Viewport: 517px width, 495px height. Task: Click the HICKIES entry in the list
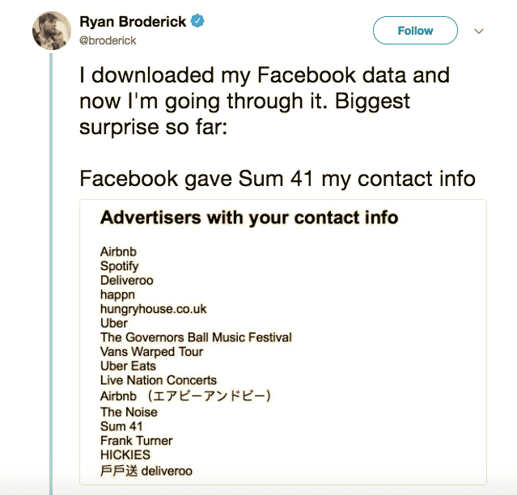coord(125,455)
